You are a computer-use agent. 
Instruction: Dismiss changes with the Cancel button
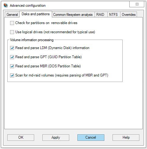pyautogui.click(x=91, y=137)
